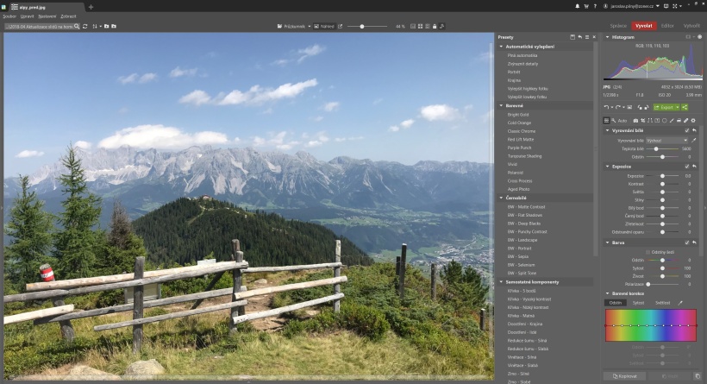
Task: Apply Plná automatika preset
Action: (x=522, y=55)
